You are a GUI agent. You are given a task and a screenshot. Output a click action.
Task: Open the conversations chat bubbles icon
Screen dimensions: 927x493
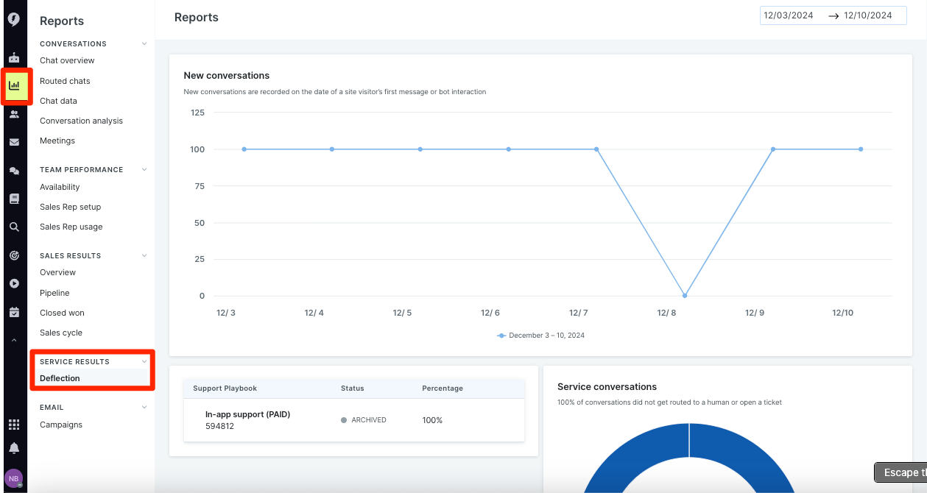coord(14,171)
